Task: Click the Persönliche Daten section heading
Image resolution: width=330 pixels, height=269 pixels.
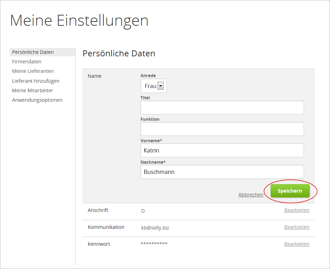Action: 119,54
